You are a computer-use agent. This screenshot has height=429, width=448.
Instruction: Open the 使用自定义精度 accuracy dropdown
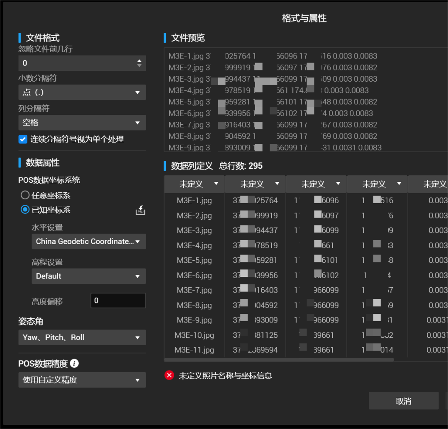pos(82,380)
